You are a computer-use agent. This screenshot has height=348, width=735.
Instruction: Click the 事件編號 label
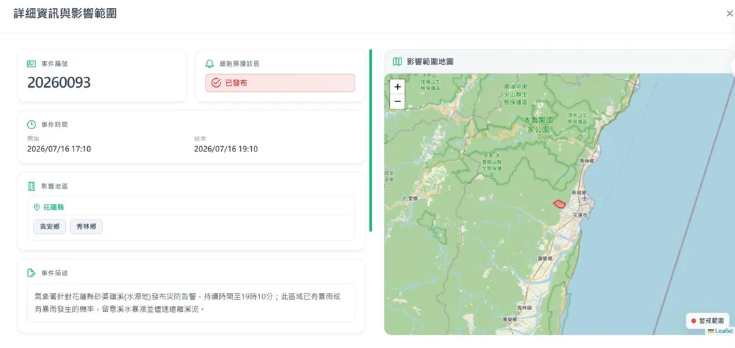[x=54, y=64]
